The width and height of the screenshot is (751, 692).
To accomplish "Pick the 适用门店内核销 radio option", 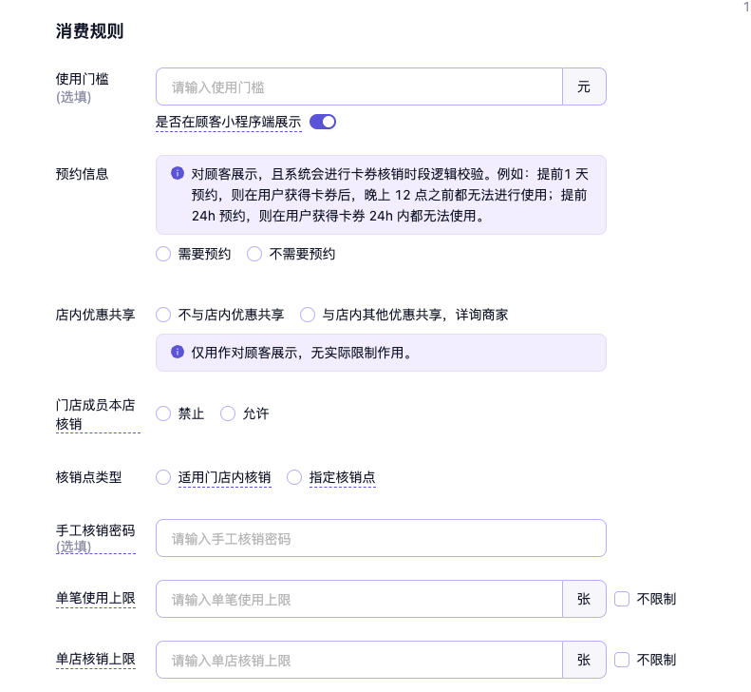I will pyautogui.click(x=163, y=477).
